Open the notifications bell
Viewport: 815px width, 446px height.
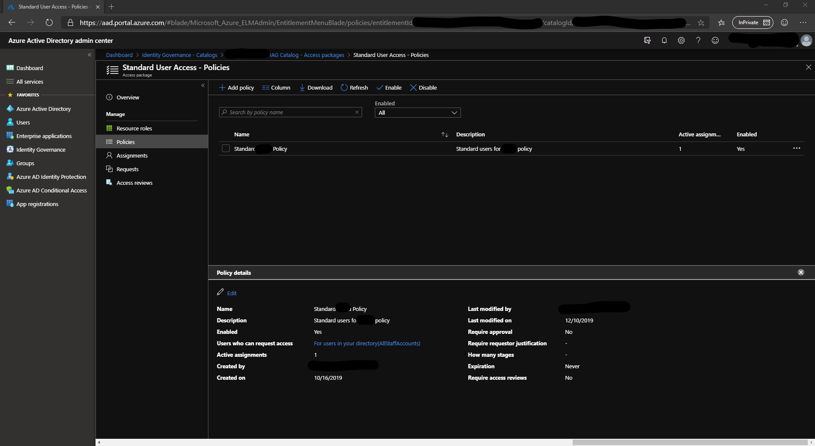pos(664,40)
